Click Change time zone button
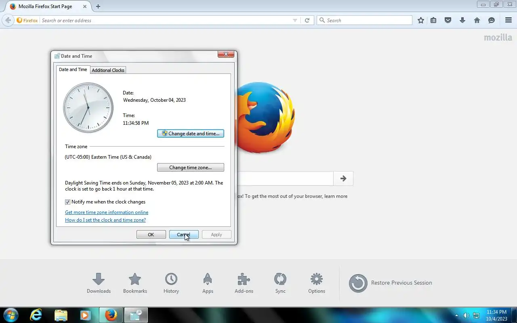 pos(191,168)
